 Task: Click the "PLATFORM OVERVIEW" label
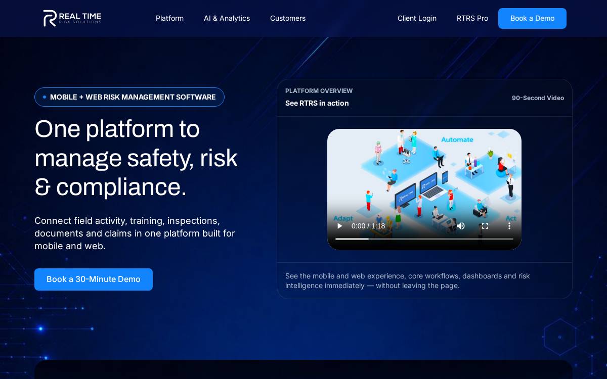click(319, 91)
